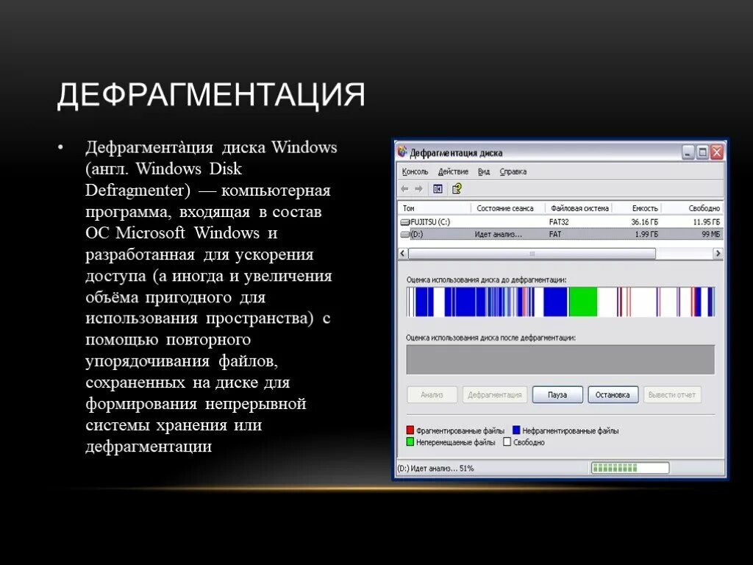This screenshot has width=753, height=565.
Task: Close the Disk Defragmenter window
Action: point(717,152)
